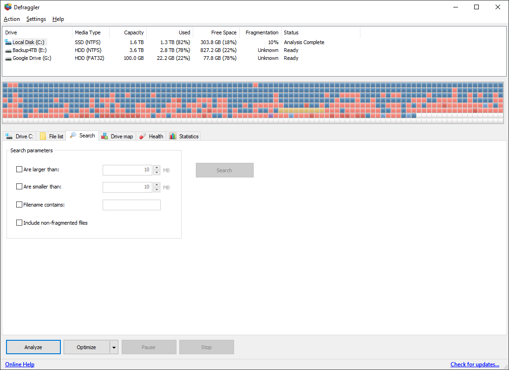Sort by the Free Space column header
Image resolution: width=509 pixels, height=370 pixels.
click(216, 32)
